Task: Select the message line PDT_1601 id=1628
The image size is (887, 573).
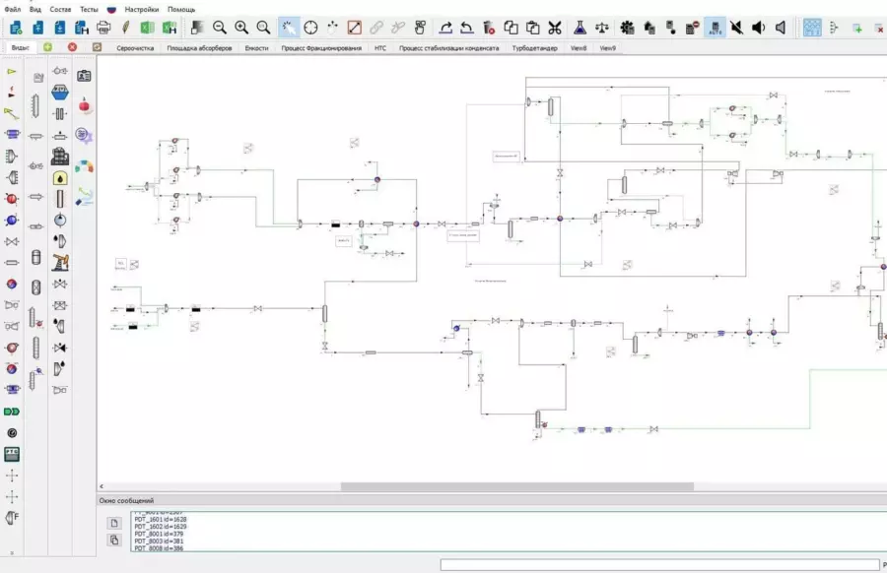Action: 160,519
